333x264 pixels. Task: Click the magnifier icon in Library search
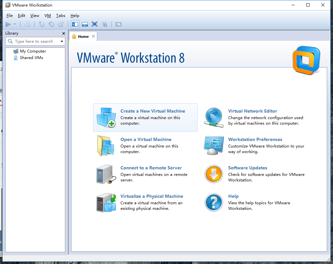pos(10,41)
